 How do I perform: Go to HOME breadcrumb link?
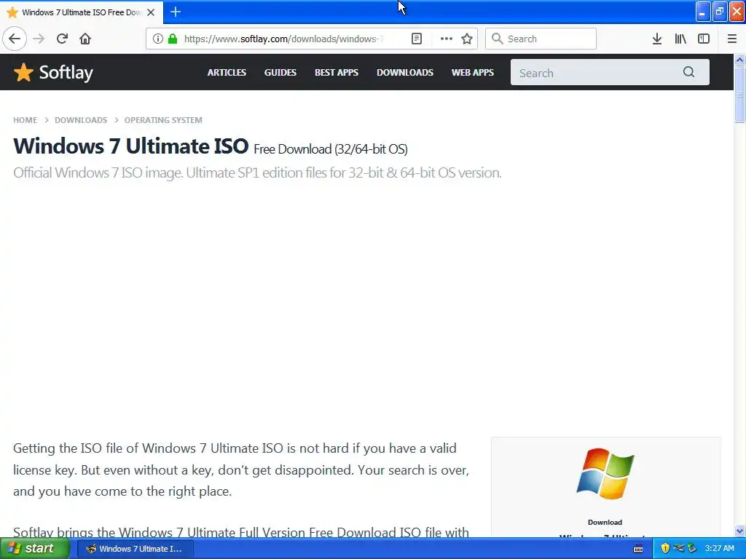point(25,120)
